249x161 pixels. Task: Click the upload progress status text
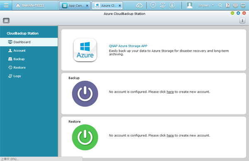[x=10, y=159]
